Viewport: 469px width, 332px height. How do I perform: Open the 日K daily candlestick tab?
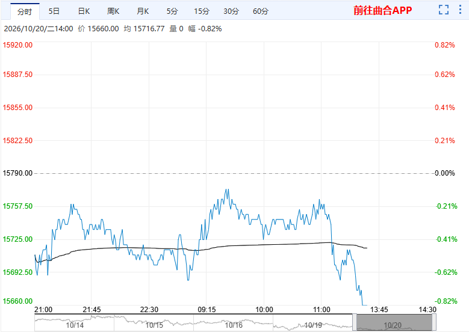click(x=84, y=11)
